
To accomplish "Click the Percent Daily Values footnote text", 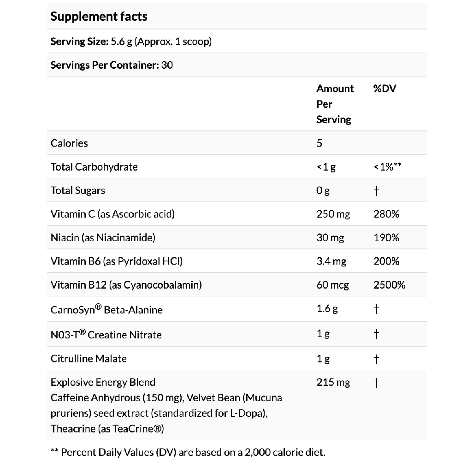I will coord(190,452).
